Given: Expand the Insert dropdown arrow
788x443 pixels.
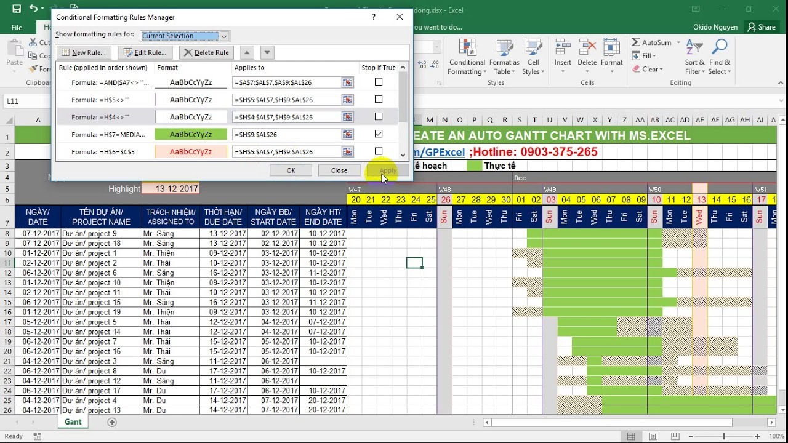Looking at the screenshot, I should tap(563, 72).
